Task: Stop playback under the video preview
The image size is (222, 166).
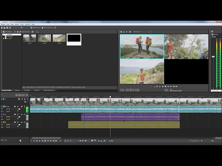Action: click(x=166, y=87)
